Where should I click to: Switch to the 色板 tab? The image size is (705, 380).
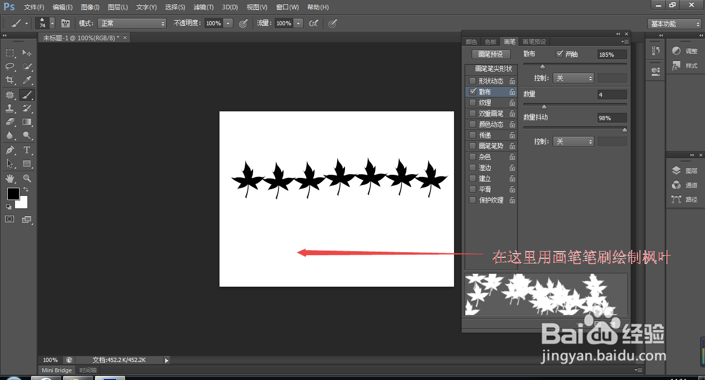tap(490, 42)
